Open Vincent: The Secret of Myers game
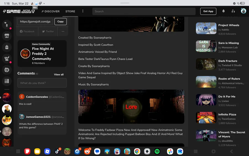This screenshot has height=156, width=249. coord(232,134)
